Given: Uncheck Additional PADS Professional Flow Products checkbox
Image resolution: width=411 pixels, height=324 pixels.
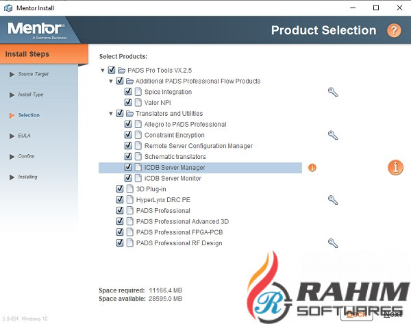Looking at the screenshot, I should (x=120, y=81).
